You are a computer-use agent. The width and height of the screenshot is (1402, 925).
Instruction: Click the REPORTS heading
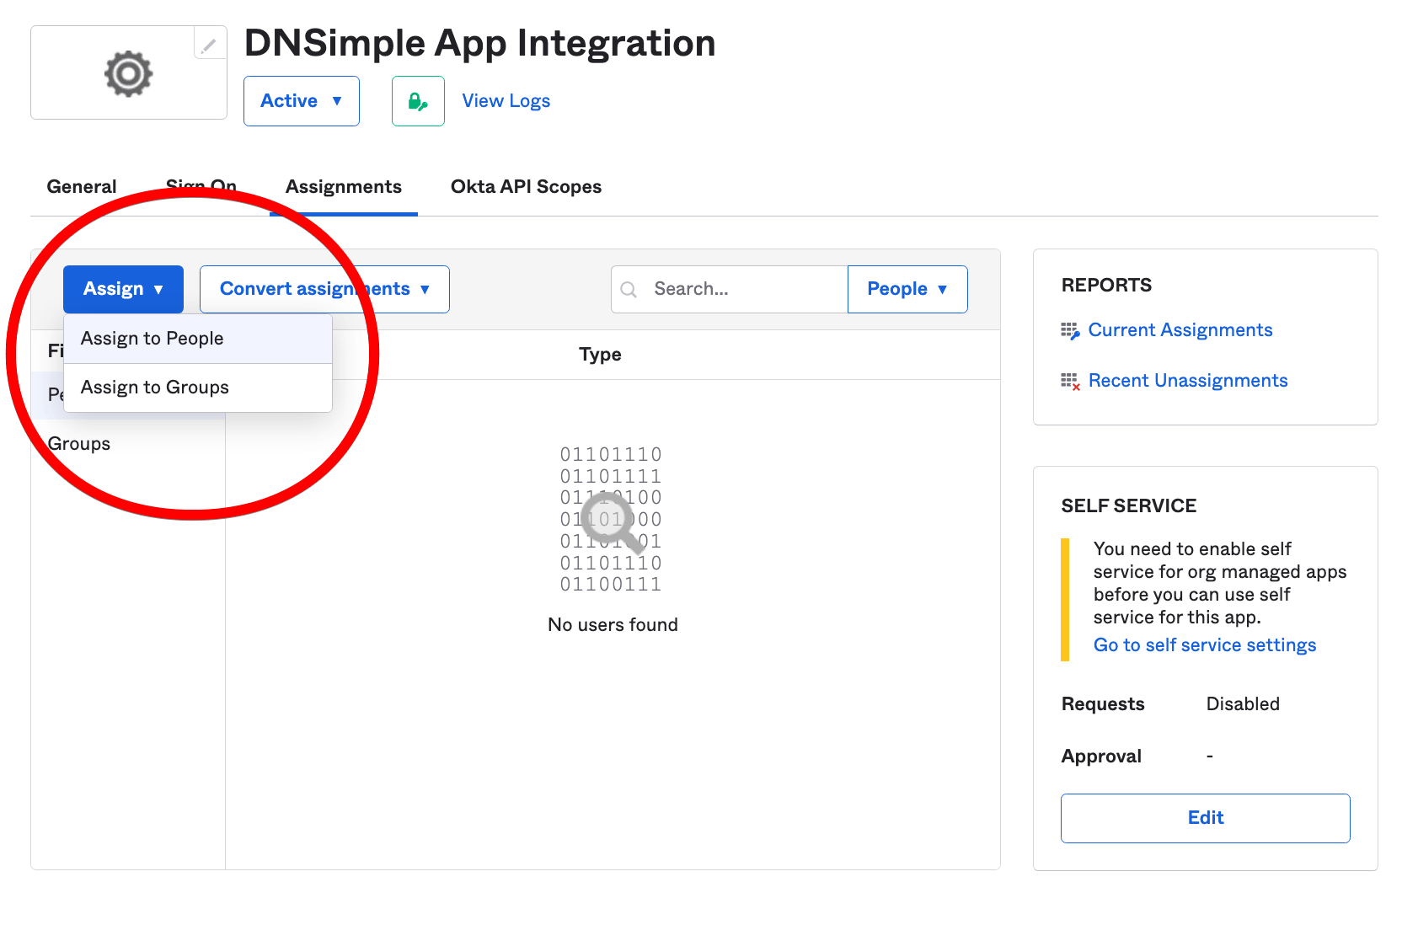coord(1106,286)
